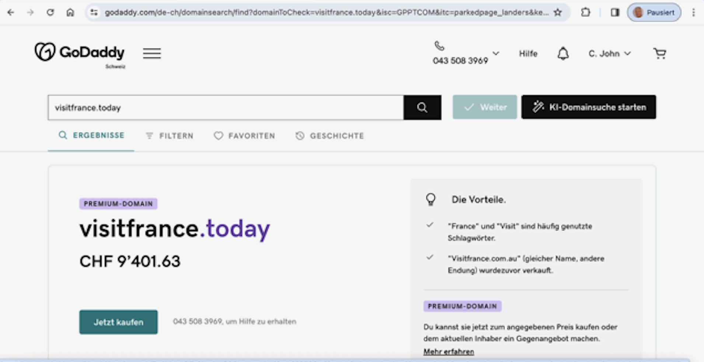Click the lightbulb icon beside Die Vorteile
704x362 pixels.
[x=431, y=199]
